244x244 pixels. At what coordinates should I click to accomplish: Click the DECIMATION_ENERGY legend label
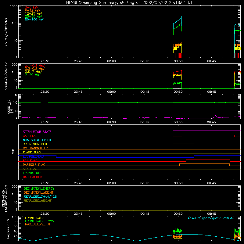(x=39, y=188)
